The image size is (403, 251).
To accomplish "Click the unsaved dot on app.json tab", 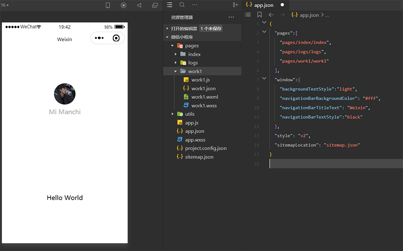I will (x=282, y=5).
